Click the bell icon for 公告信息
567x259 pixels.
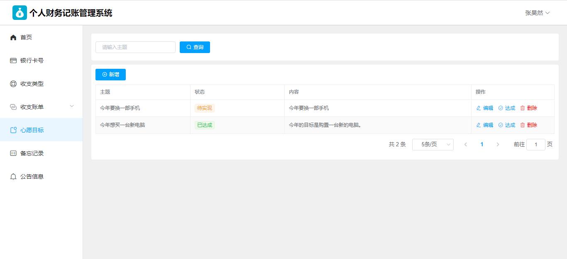[13, 177]
